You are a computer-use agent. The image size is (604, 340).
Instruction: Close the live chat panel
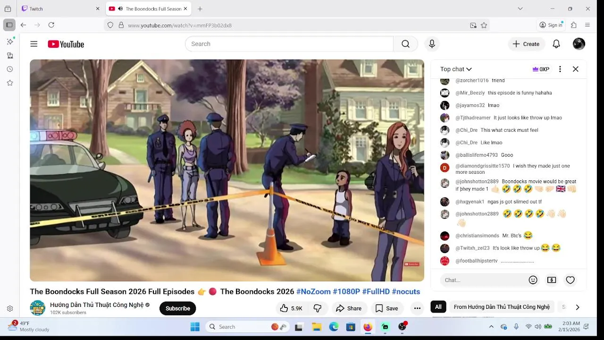pyautogui.click(x=576, y=69)
